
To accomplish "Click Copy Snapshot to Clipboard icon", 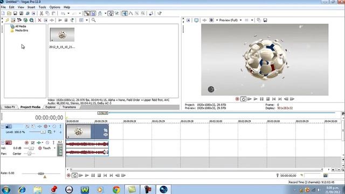I will pyautogui.click(x=259, y=20).
